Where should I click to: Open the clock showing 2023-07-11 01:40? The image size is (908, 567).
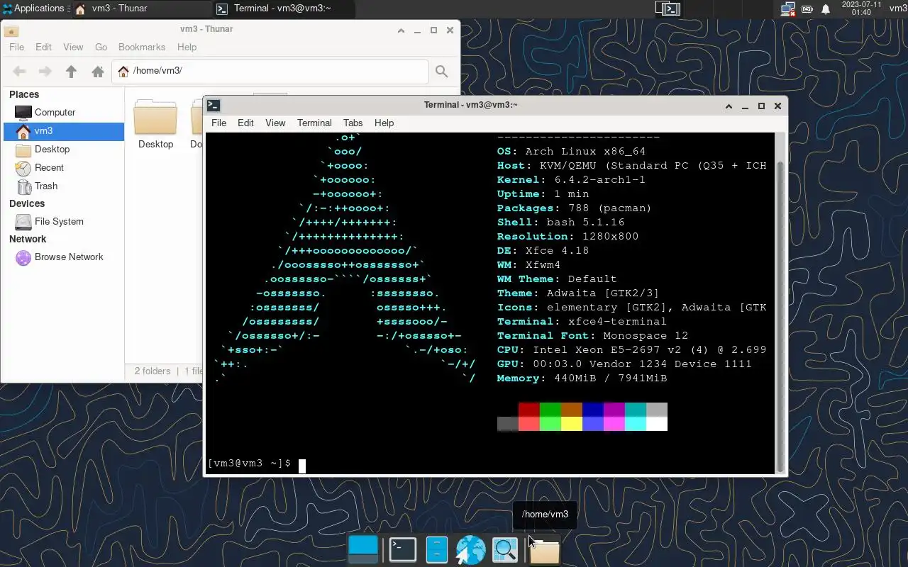tap(861, 9)
